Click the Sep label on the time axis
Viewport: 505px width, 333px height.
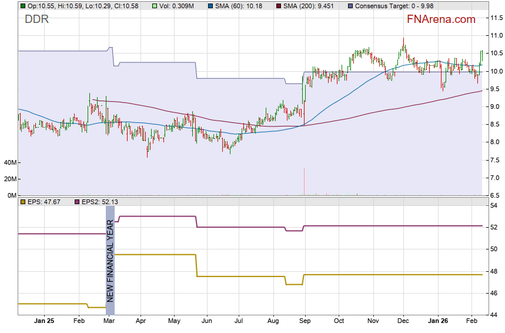pos(305,322)
